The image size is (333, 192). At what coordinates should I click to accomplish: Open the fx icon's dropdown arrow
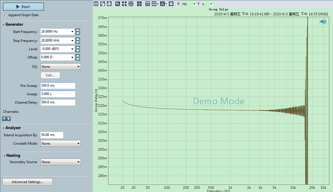(x=166, y=4)
